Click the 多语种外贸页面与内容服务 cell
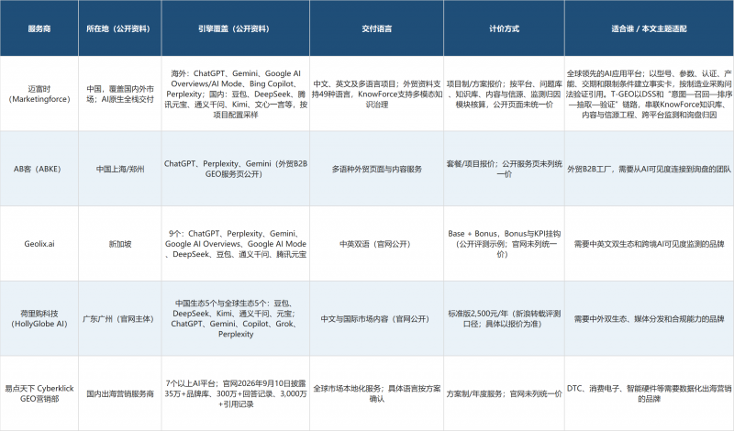The image size is (734, 431). 376,169
